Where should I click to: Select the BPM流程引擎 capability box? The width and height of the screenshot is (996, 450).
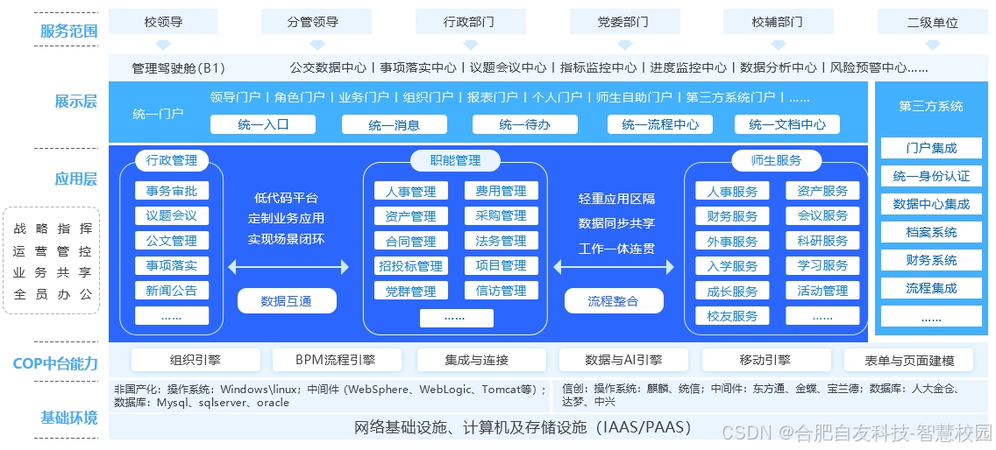(x=337, y=361)
